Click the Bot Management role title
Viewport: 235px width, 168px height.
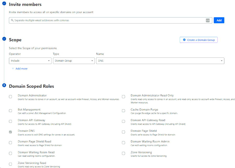coord(29,109)
